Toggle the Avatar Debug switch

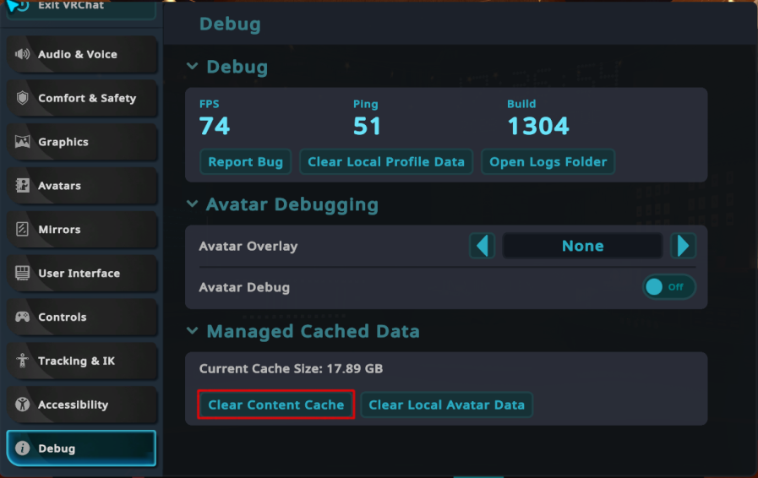[x=669, y=287]
